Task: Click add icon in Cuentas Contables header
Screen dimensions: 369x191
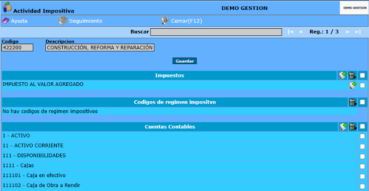Action: point(343,127)
